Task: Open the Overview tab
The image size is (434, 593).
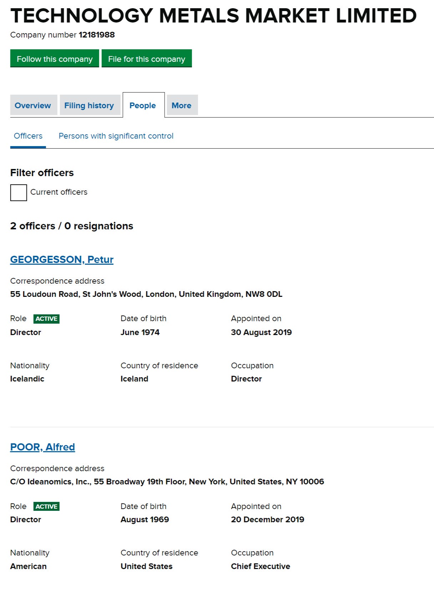Action: tap(34, 105)
